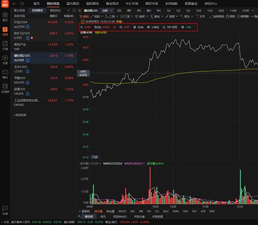Open the 行情 market chart sidebar icon
The width and height of the screenshot is (258, 225).
click(5, 46)
